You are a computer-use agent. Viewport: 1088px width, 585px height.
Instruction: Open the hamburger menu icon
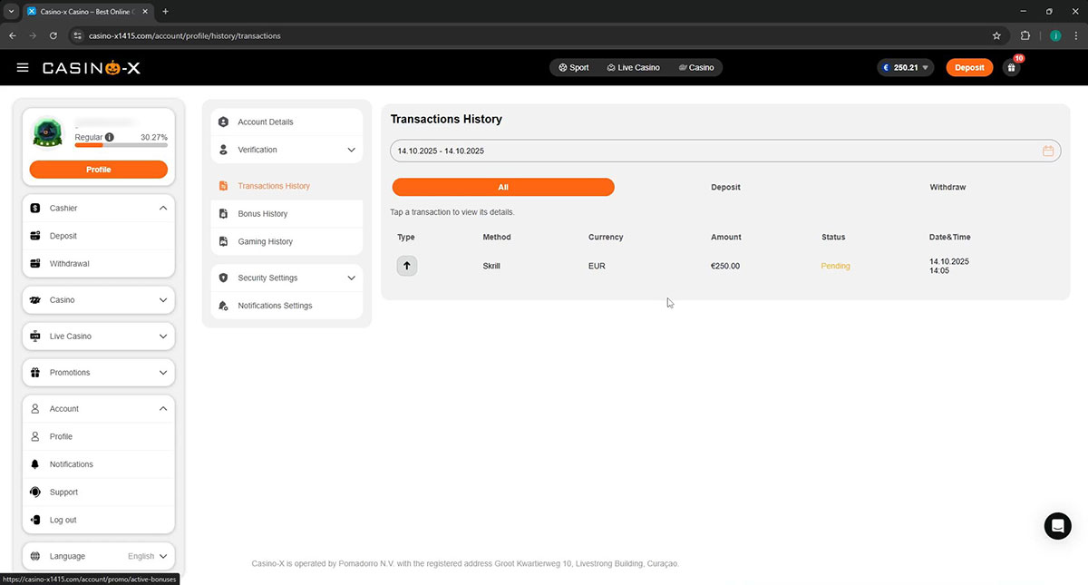tap(23, 68)
